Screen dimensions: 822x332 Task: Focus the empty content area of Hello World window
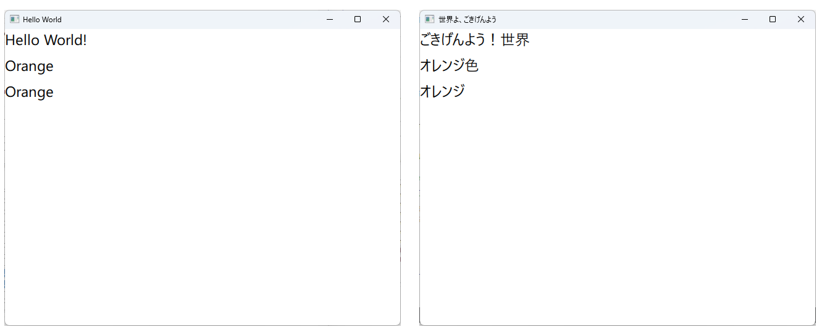tap(203, 210)
